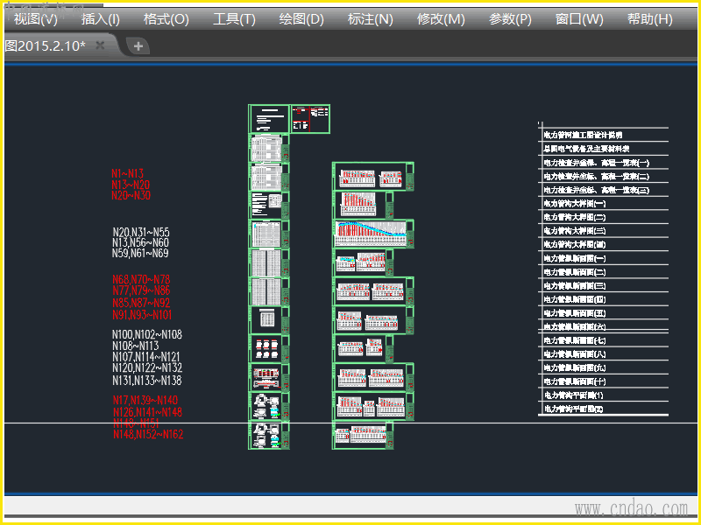Click table row 电力管纵断面图(一)
The image size is (701, 525).
tap(604, 258)
